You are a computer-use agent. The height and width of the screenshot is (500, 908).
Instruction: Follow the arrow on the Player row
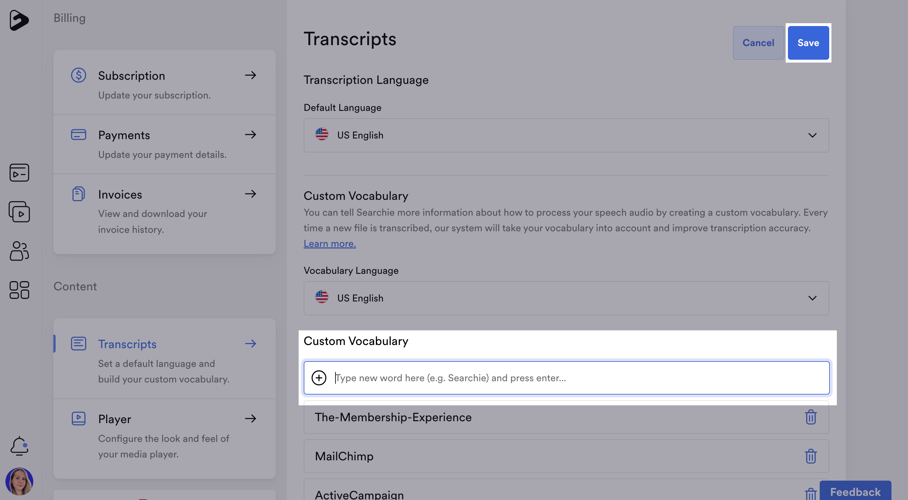coord(251,419)
